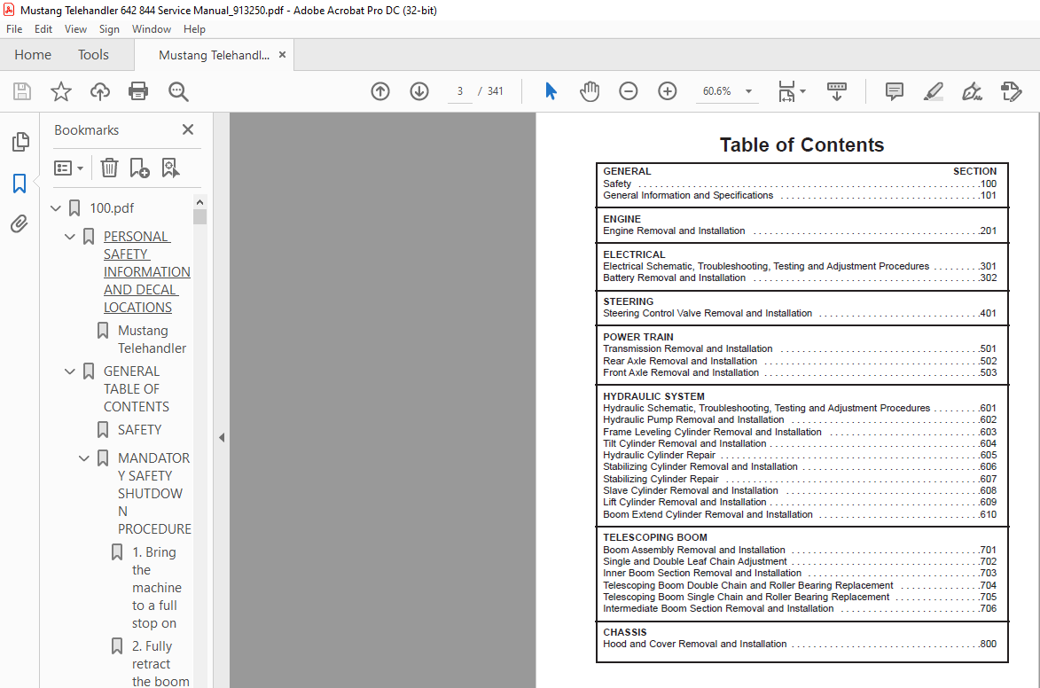Add file to starred with star icon
Image resolution: width=1040 pixels, height=688 pixels.
[x=61, y=91]
